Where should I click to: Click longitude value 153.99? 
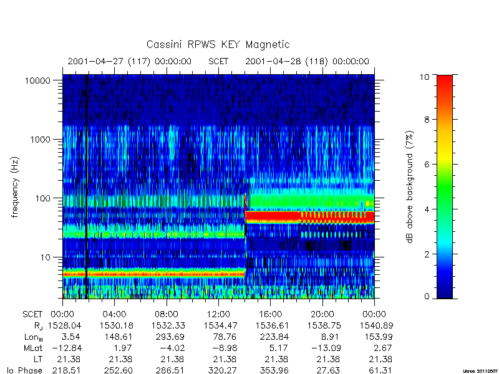tap(379, 337)
